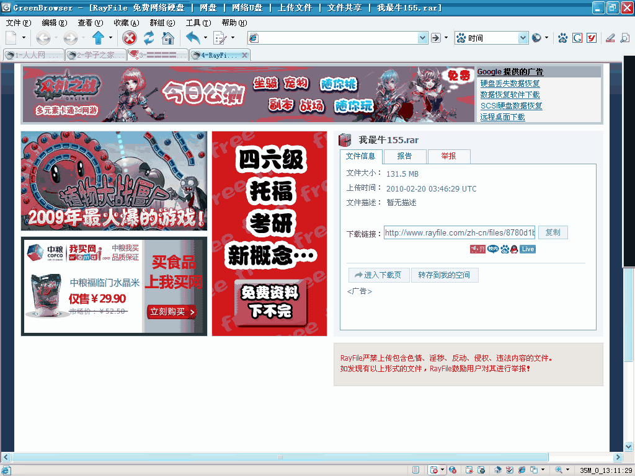Open the 收藏(A) menu

[127, 23]
